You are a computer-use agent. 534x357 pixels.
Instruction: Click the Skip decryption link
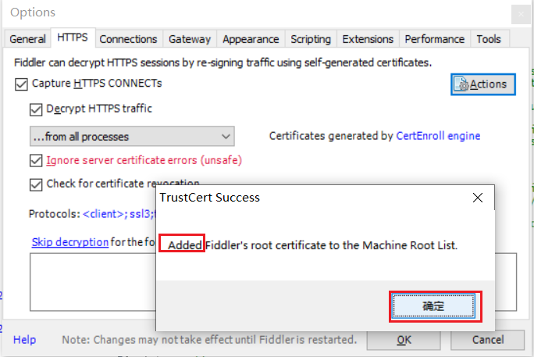point(70,242)
